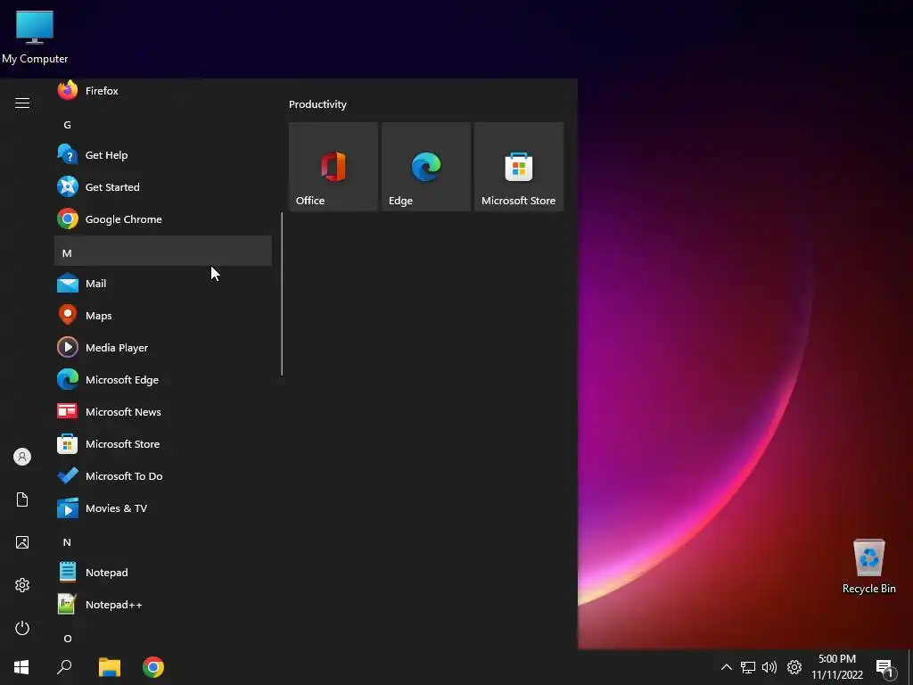Open Firefox from the app list
Viewport: 913px width, 685px height.
pyautogui.click(x=163, y=91)
